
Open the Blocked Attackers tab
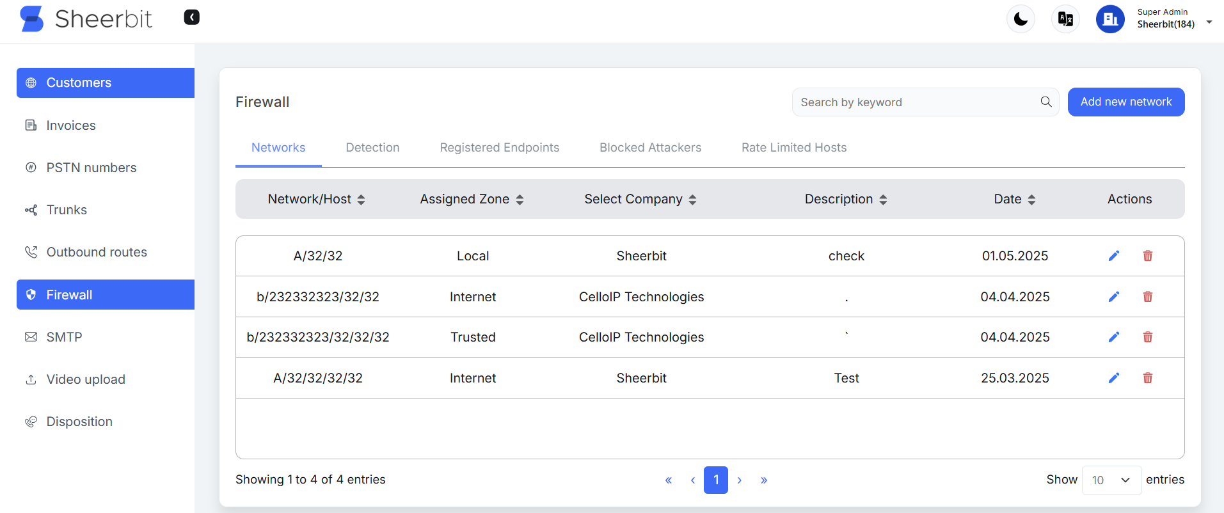(x=650, y=148)
